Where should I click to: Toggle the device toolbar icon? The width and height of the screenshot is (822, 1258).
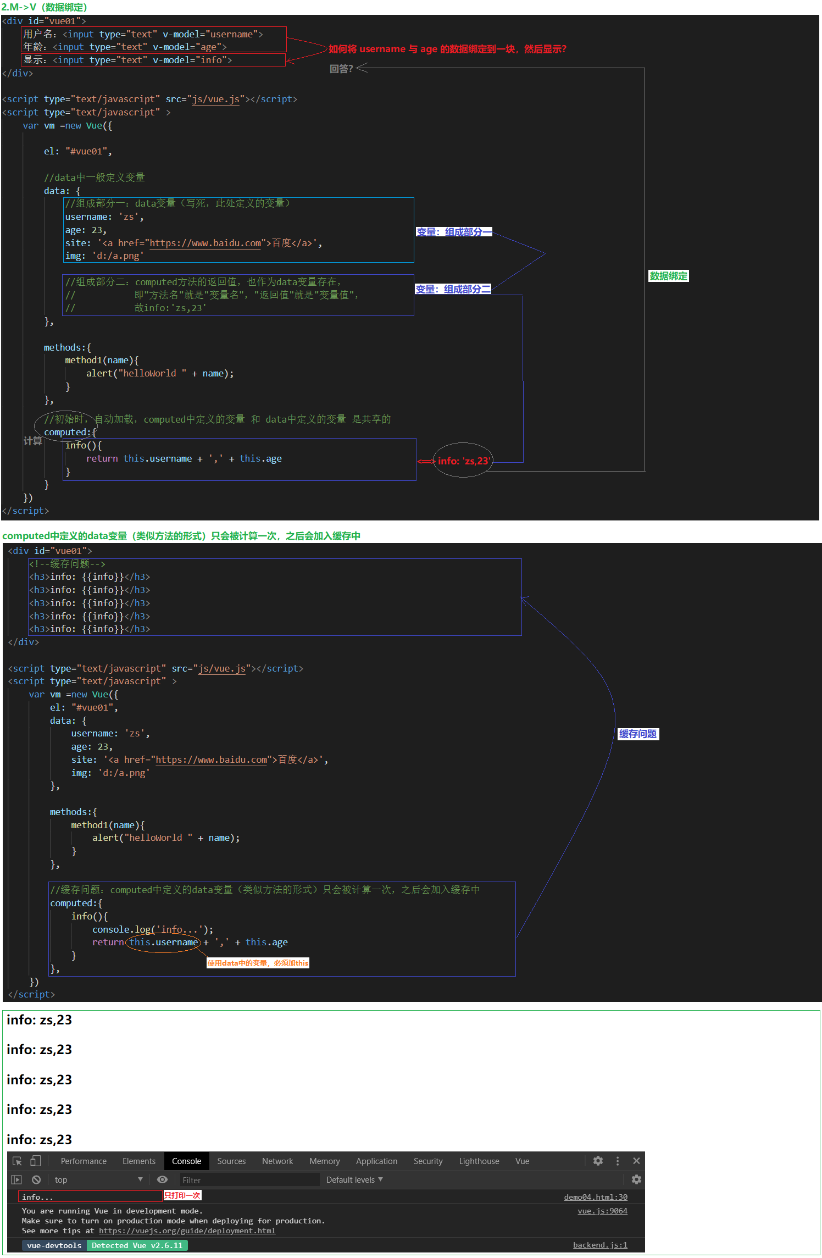tap(36, 1161)
